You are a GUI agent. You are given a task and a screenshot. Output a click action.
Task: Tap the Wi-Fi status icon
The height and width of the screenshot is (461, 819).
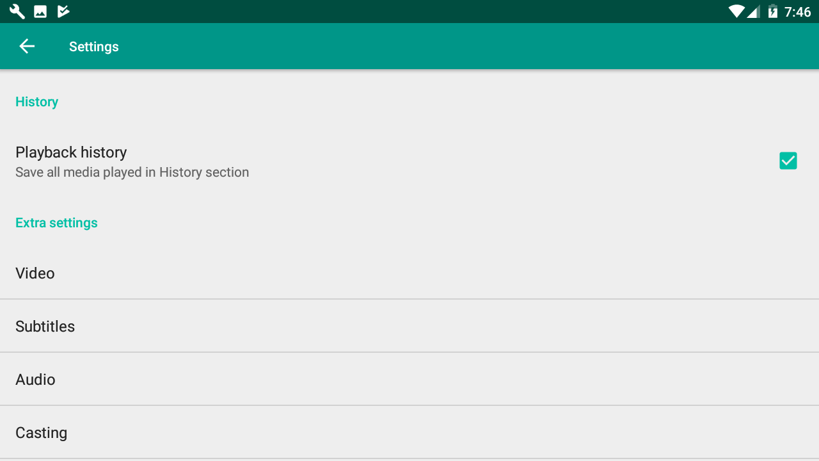coord(736,12)
